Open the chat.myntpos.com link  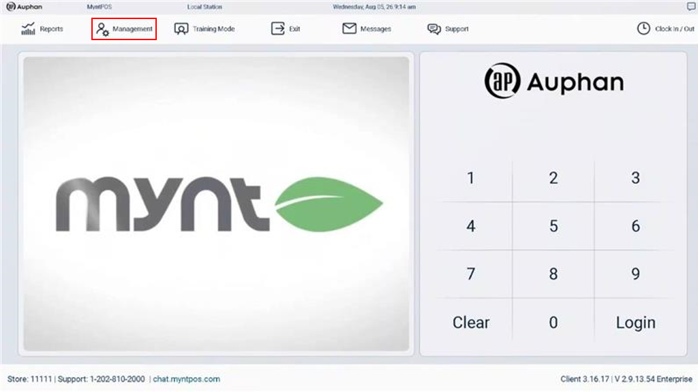[187, 379]
